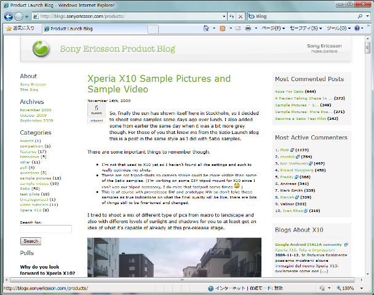
Task: Click the vertical scrollbar down arrow
Action: pos(368,273)
